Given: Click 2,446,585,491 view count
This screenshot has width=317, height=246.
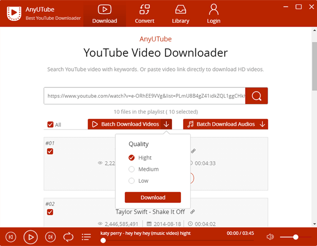Looking at the screenshot, I should point(121,224).
